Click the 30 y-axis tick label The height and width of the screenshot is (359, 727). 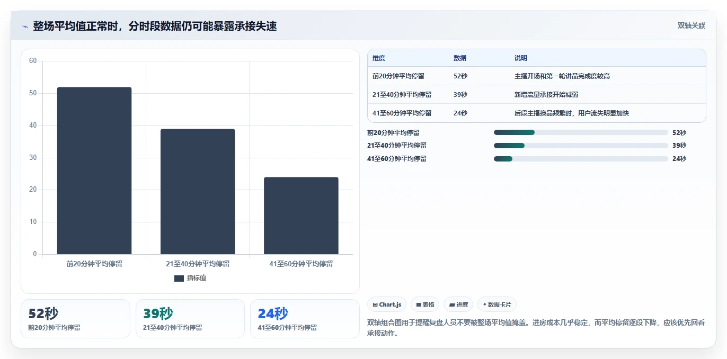tap(33, 158)
